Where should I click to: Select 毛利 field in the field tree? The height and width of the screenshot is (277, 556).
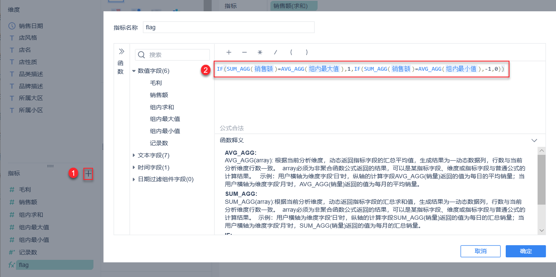pos(156,83)
